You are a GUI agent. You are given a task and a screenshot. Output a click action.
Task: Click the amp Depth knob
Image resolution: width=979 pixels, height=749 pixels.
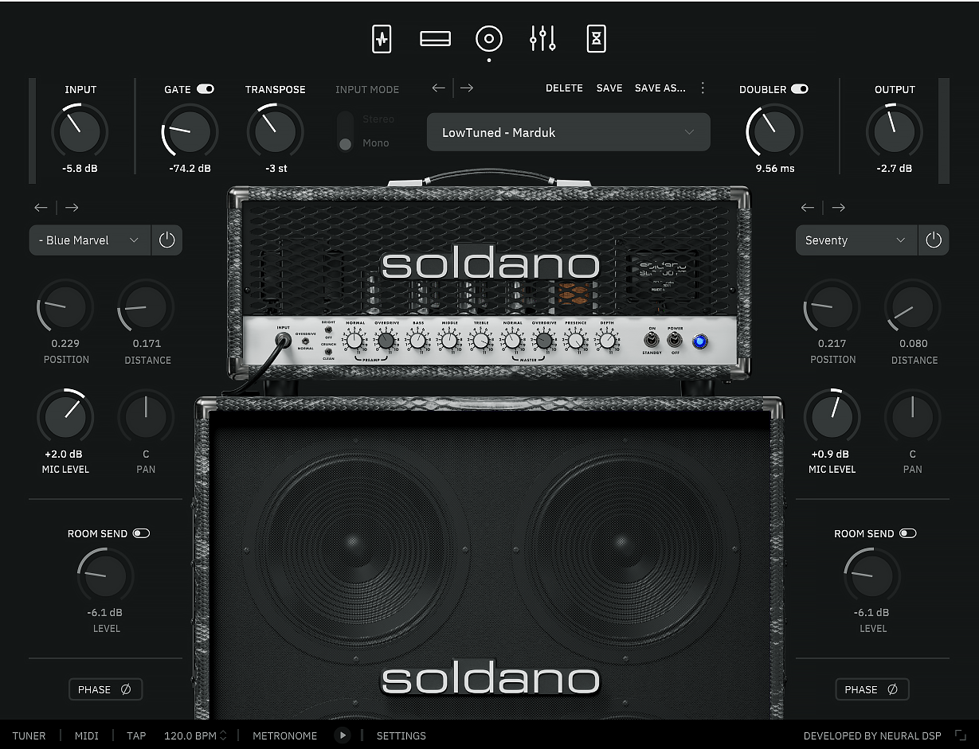tap(607, 341)
